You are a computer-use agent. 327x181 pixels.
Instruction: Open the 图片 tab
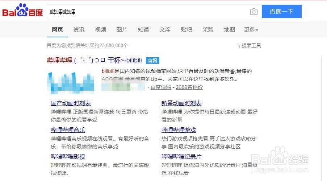[122, 29]
